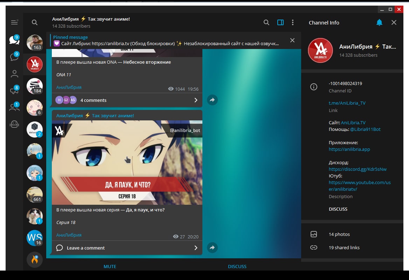Open the channel avatar in info panel
The height and width of the screenshot is (280, 409).
pos(320,50)
